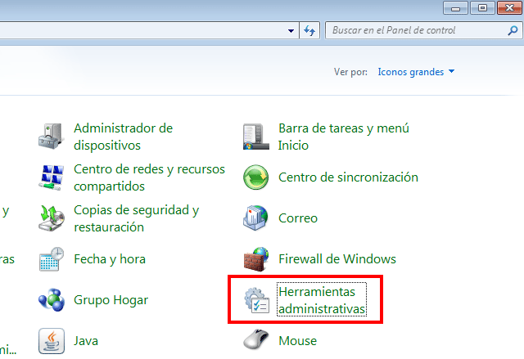This screenshot has width=524, height=359.
Task: Click the Centro de sincronización link
Action: (348, 177)
